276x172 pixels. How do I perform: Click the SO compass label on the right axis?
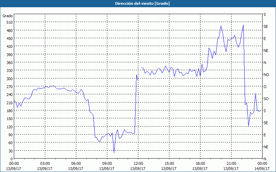(266, 99)
